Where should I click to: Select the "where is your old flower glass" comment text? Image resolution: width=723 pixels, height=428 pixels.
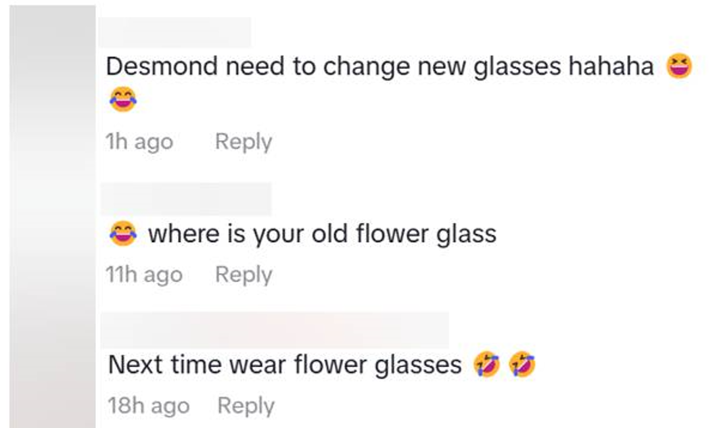[x=322, y=234]
